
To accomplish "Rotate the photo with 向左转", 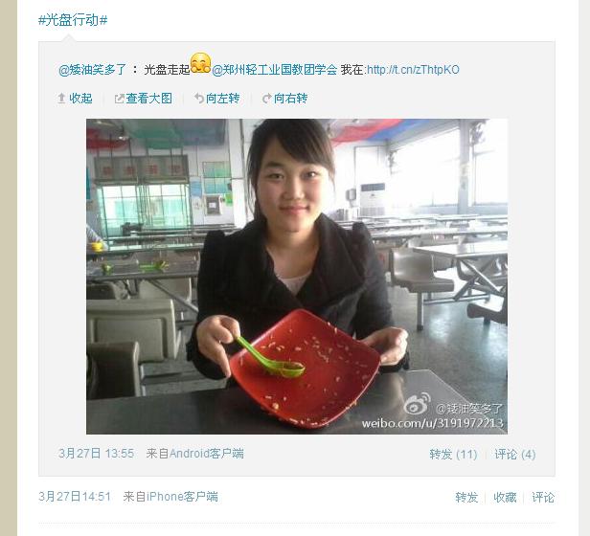I will 223,99.
